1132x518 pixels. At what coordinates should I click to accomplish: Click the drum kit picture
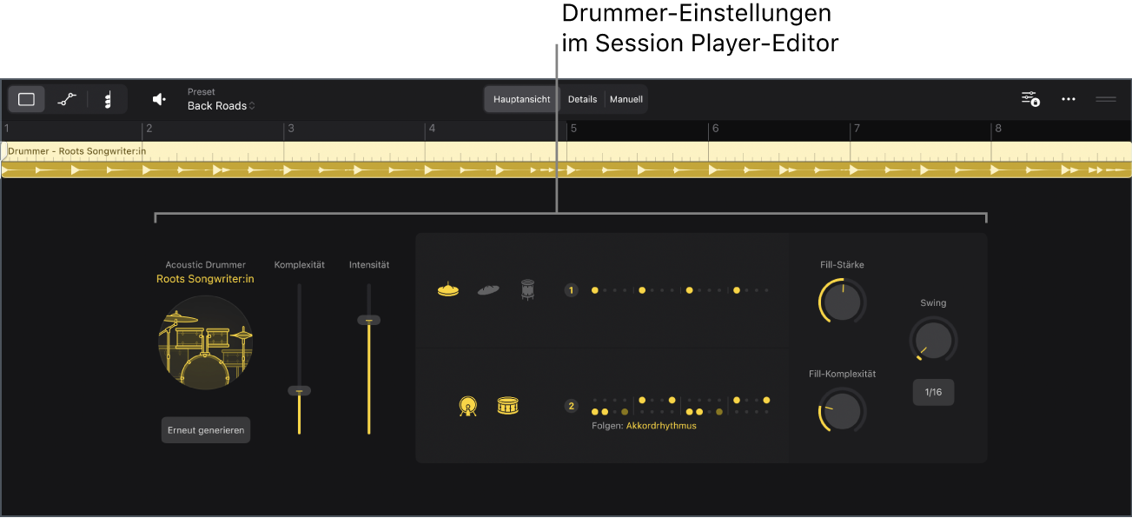[x=206, y=342]
